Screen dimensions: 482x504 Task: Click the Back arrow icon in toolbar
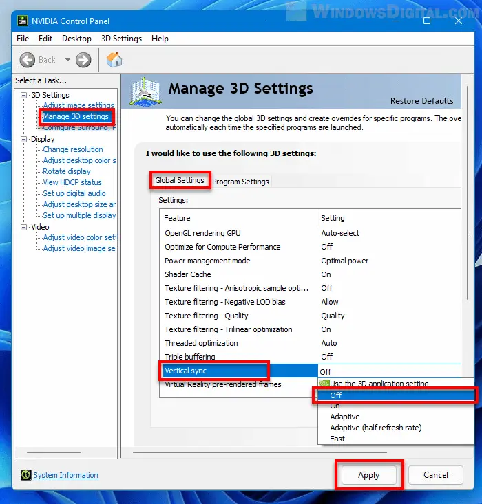tap(28, 60)
